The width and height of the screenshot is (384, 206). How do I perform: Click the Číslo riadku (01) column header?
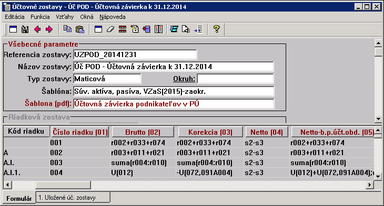click(x=80, y=132)
